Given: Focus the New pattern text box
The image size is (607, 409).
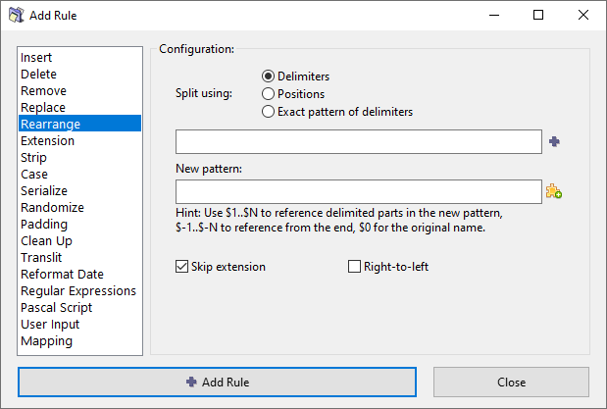Looking at the screenshot, I should [x=358, y=191].
